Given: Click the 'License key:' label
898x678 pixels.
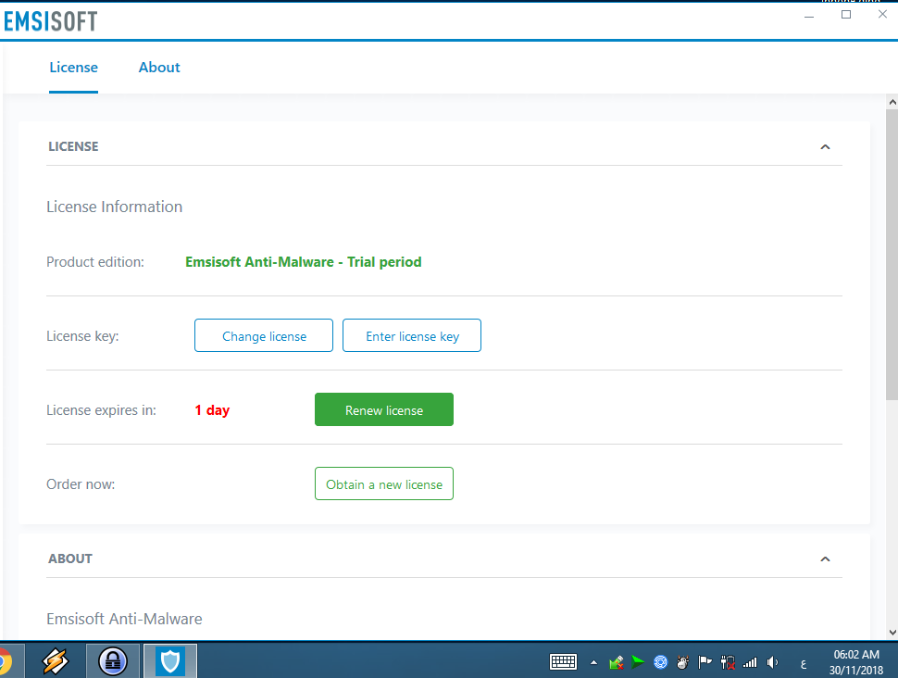Looking at the screenshot, I should (82, 336).
